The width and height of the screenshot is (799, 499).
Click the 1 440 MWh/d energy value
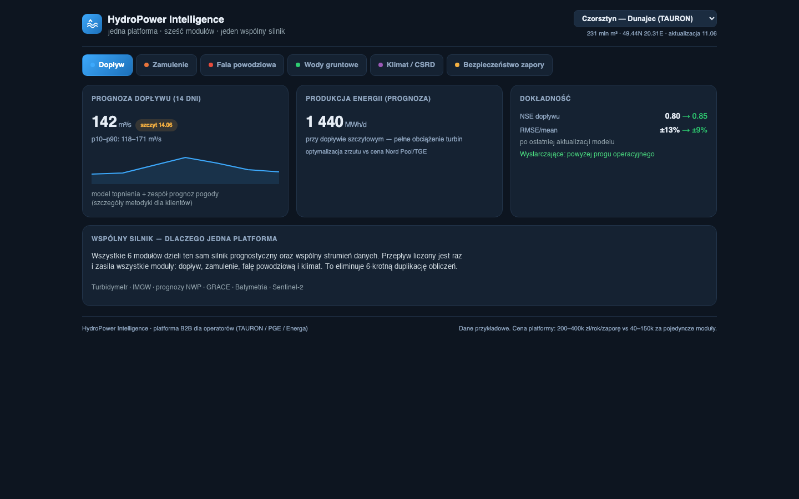(x=336, y=122)
